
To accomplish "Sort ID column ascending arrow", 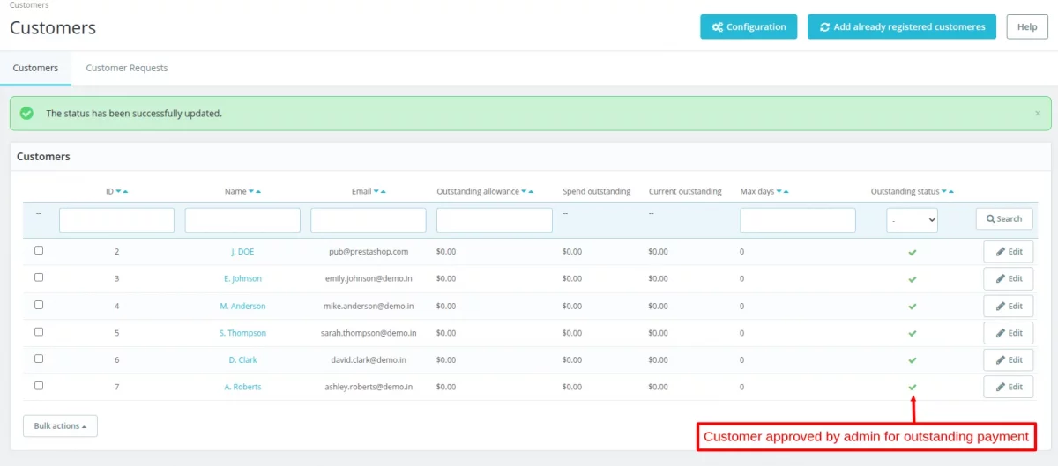I will [125, 192].
